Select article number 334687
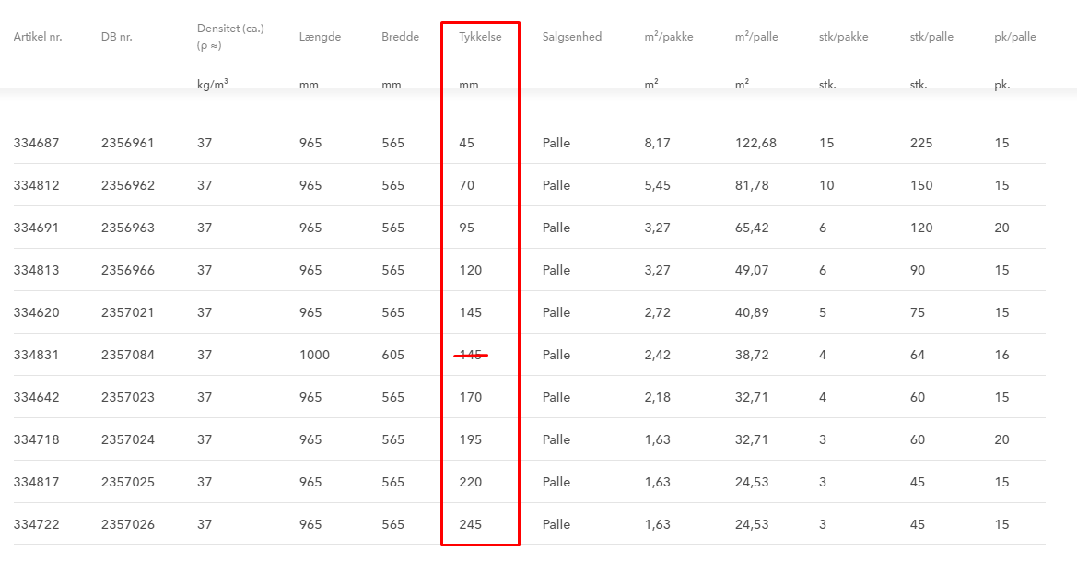1077x562 pixels. click(x=37, y=143)
